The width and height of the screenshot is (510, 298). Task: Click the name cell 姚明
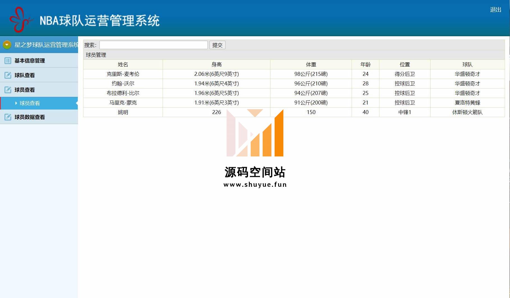[123, 112]
